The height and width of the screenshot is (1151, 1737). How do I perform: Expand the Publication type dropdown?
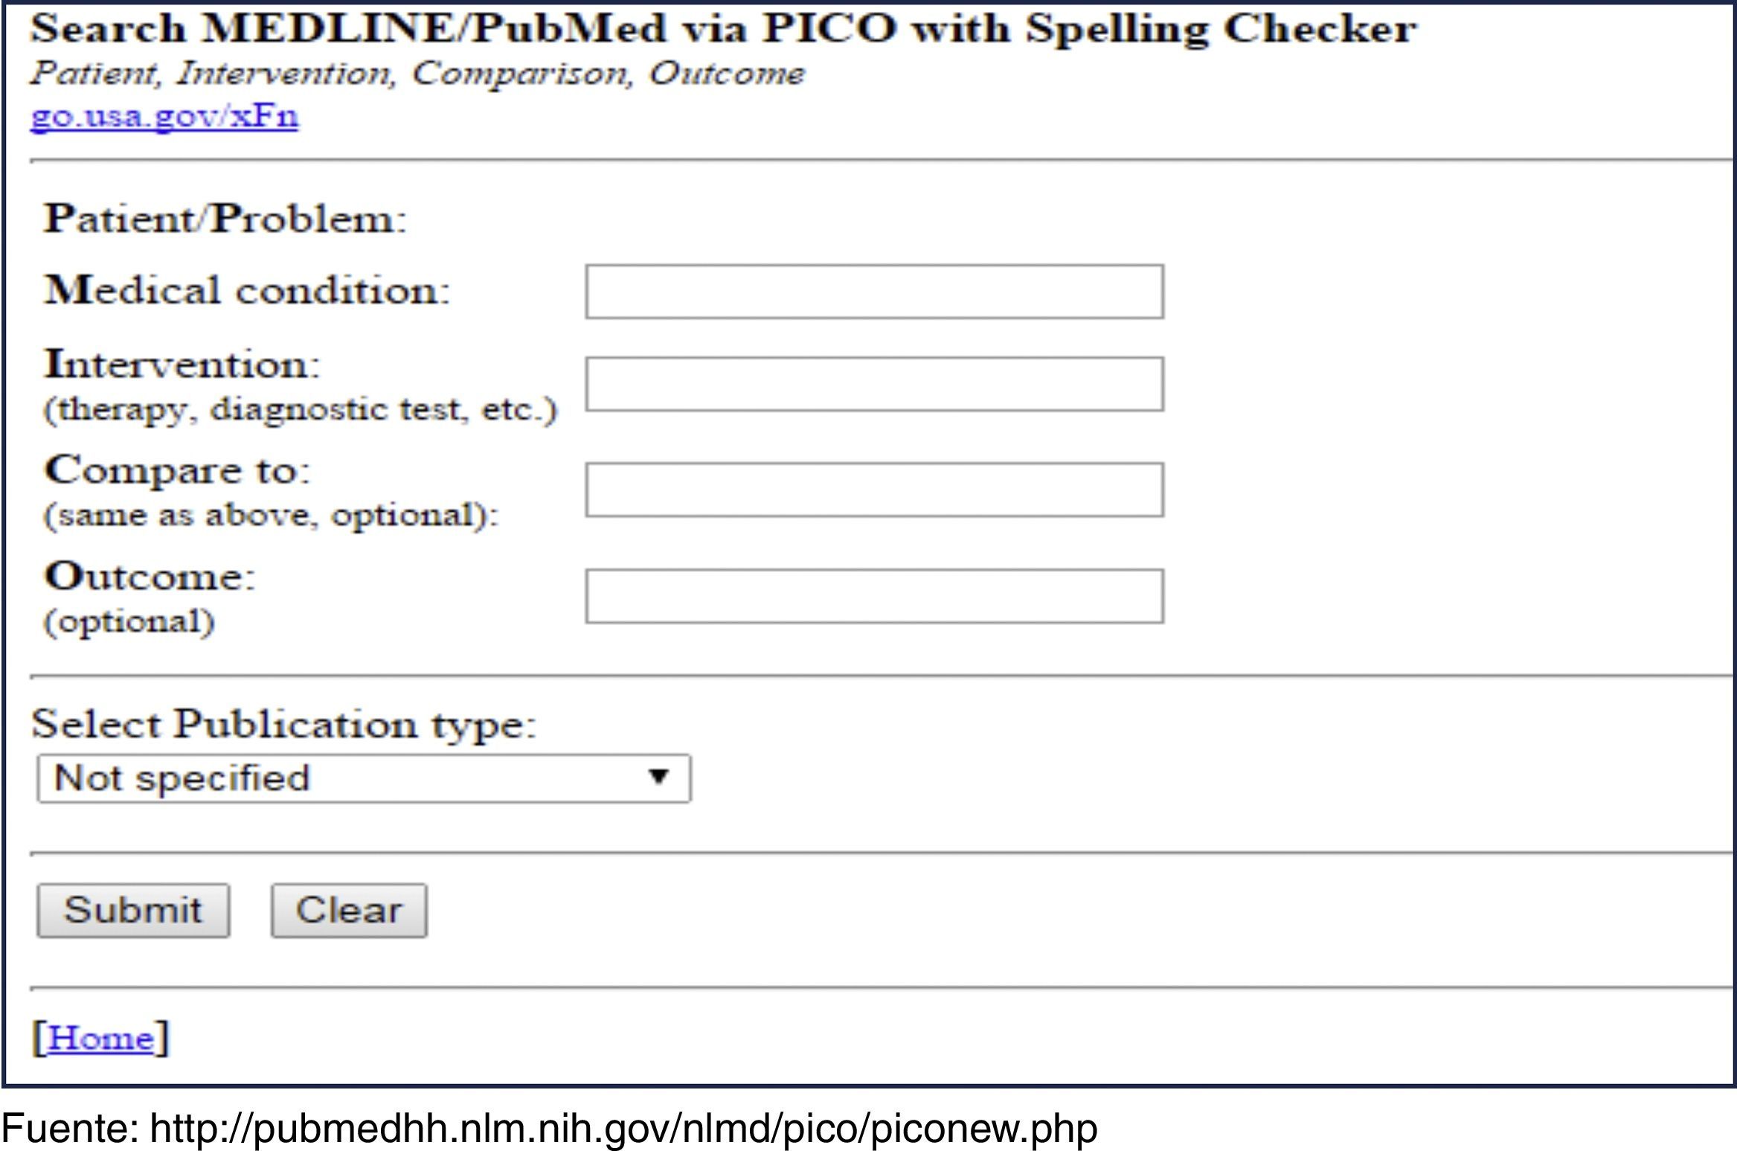tap(364, 778)
